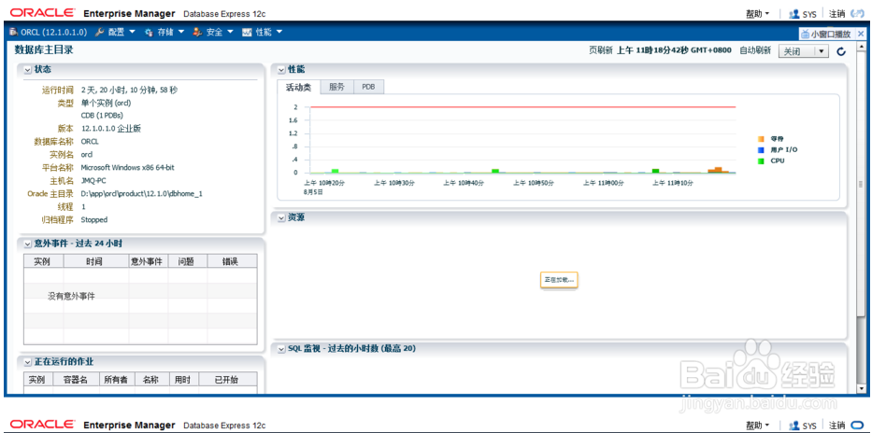Click the 问题 column header
Viewport: 886px width, 433px height.
[x=187, y=261]
